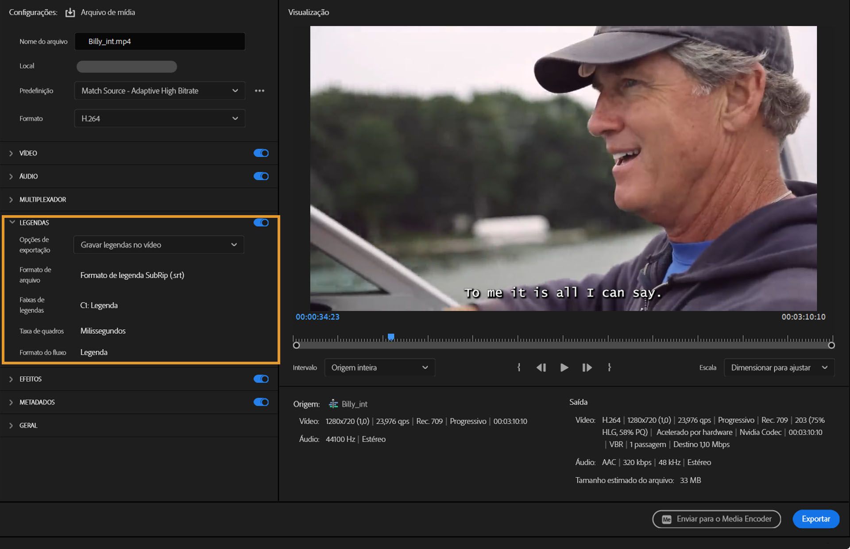Disable the ÁUDIO export toggle
Viewport: 850px width, 549px height.
261,176
